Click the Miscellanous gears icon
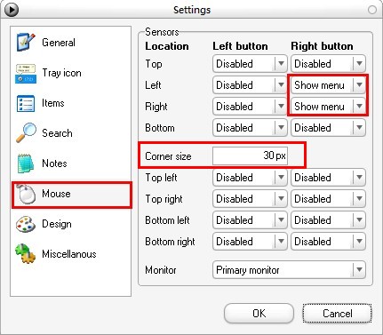This screenshot has height=335, width=383. point(26,253)
